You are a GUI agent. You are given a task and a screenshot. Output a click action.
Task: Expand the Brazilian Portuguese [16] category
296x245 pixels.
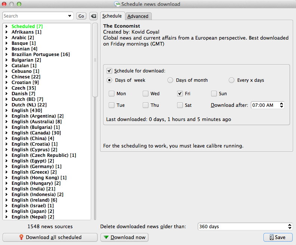(x=7, y=54)
